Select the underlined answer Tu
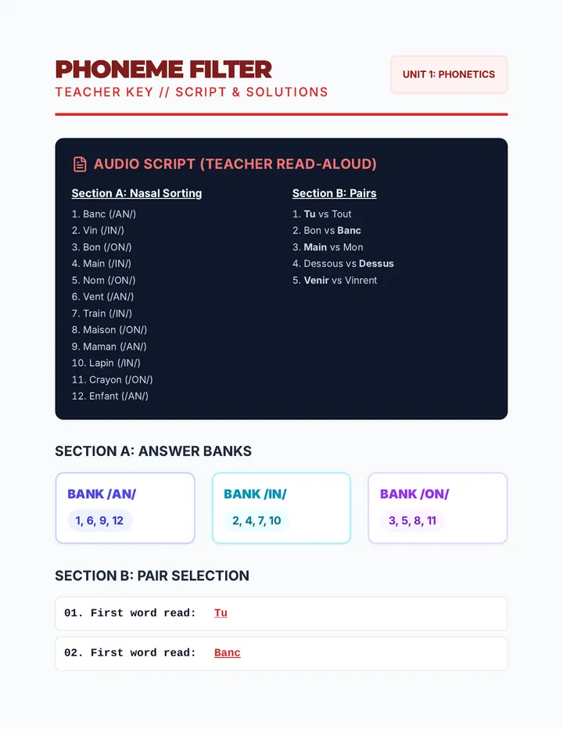This screenshot has height=729, width=563. [x=221, y=612]
